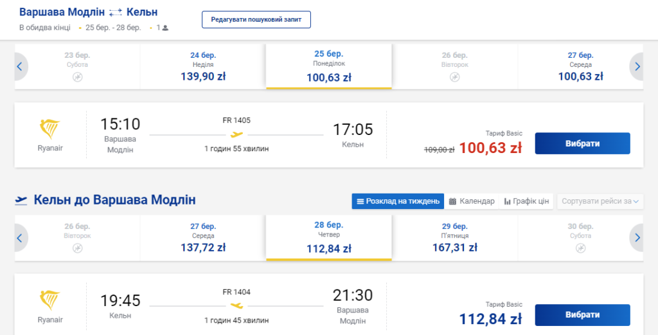The width and height of the screenshot is (658, 335).
Task: Click the no-flight icon under 26 бер. outbound row
Action: point(455,77)
